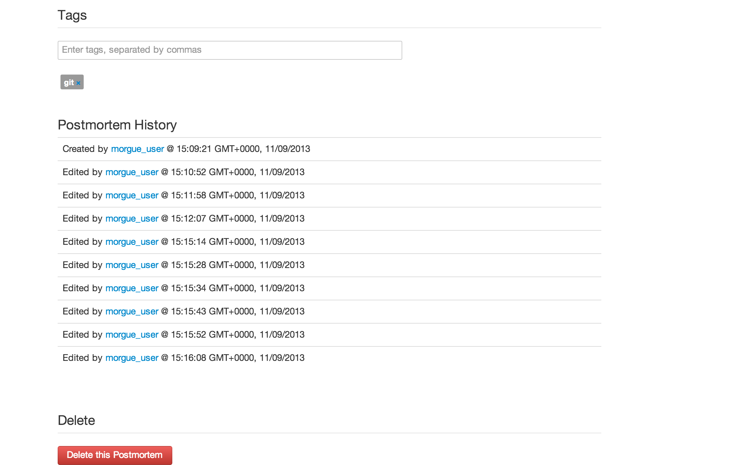Image resolution: width=730 pixels, height=465 pixels.
Task: Open morgue_user link for 15:15:28 edit
Action: (132, 265)
